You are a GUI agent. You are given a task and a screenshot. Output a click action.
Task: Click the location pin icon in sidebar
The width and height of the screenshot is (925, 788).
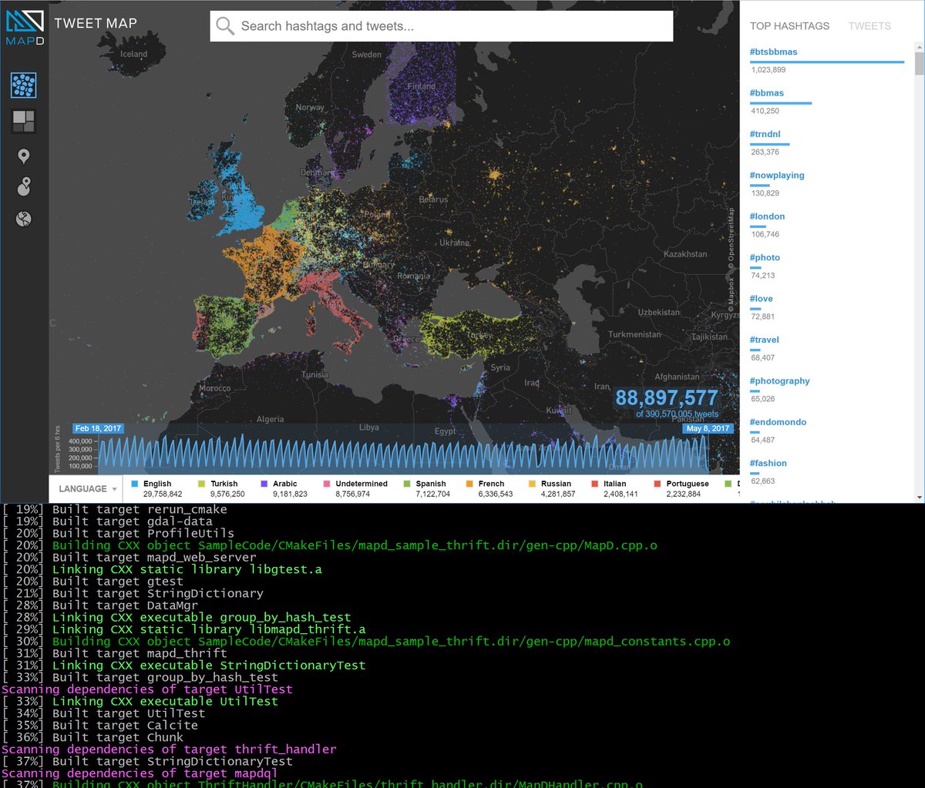coord(24,156)
